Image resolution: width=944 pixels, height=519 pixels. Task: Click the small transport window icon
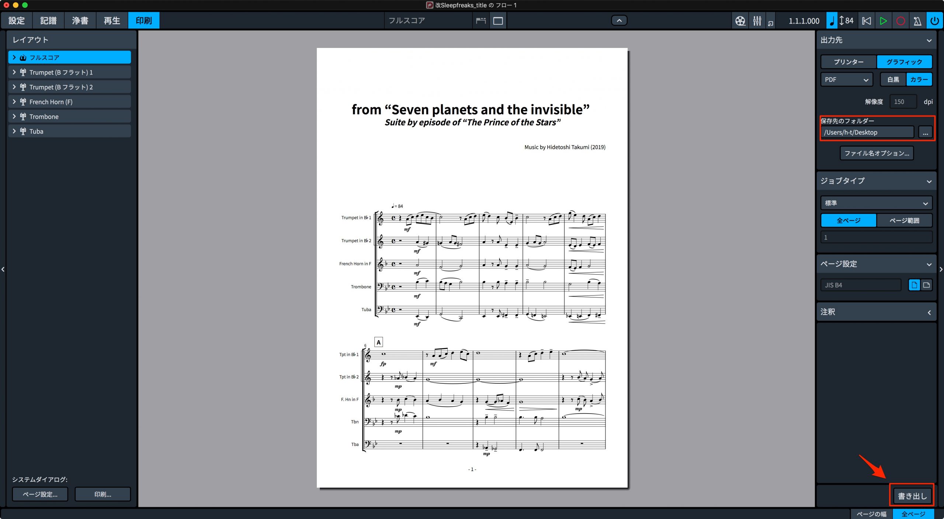pyautogui.click(x=771, y=23)
